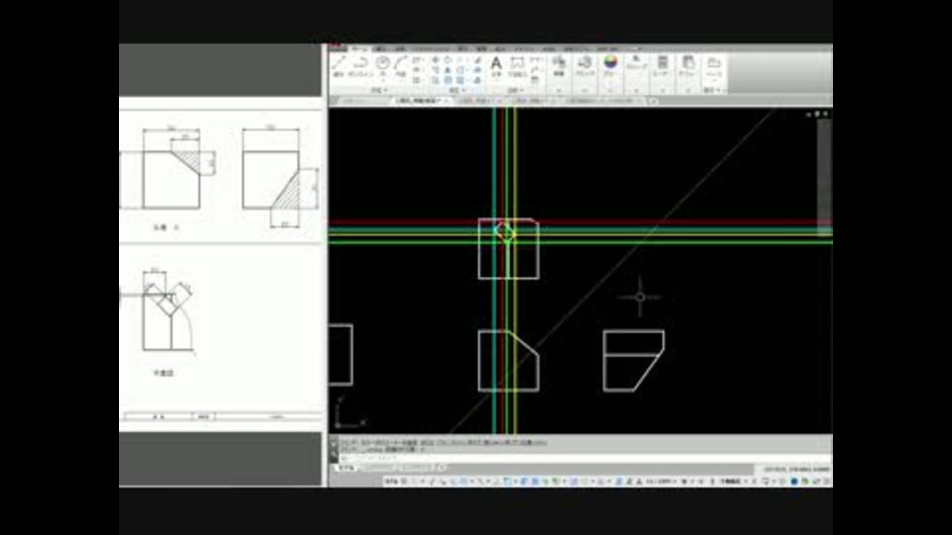This screenshot has width=952, height=535.
Task: Select the Polyline tool
Action: point(361,65)
